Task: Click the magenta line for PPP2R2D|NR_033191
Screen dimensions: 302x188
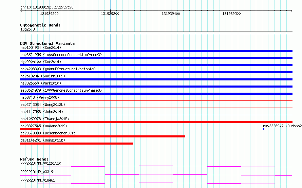Action: [x=156, y=175]
